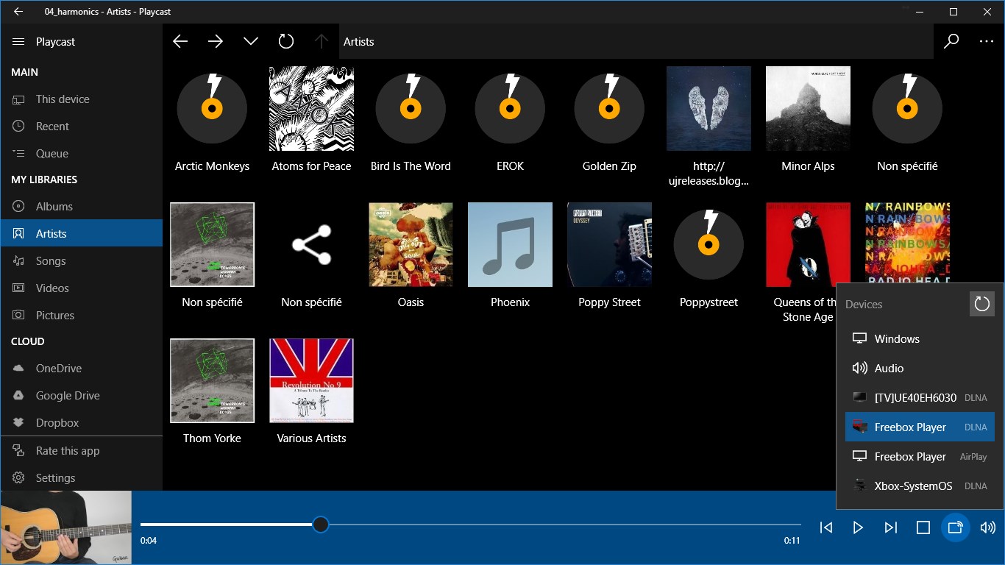The image size is (1005, 565).
Task: Open the three-dots more options menu
Action: pos(987,41)
